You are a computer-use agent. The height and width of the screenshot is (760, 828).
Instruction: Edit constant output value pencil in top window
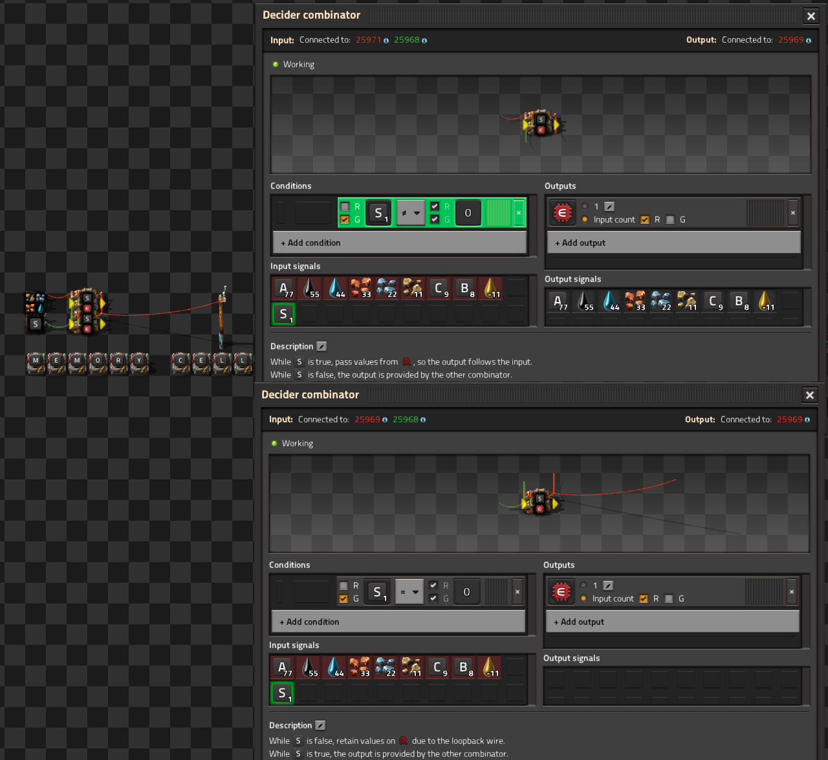click(x=609, y=207)
